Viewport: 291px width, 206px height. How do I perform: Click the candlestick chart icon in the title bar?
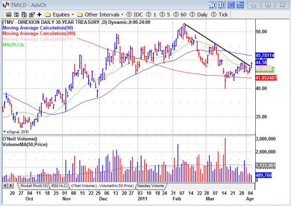tap(6, 5)
